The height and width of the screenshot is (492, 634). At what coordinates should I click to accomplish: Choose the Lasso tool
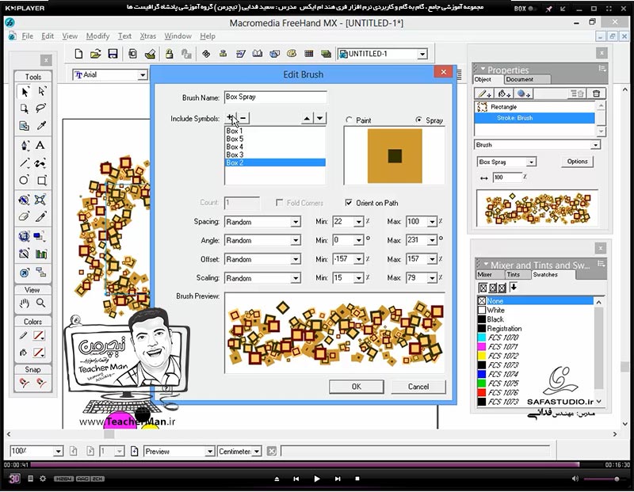41,109
